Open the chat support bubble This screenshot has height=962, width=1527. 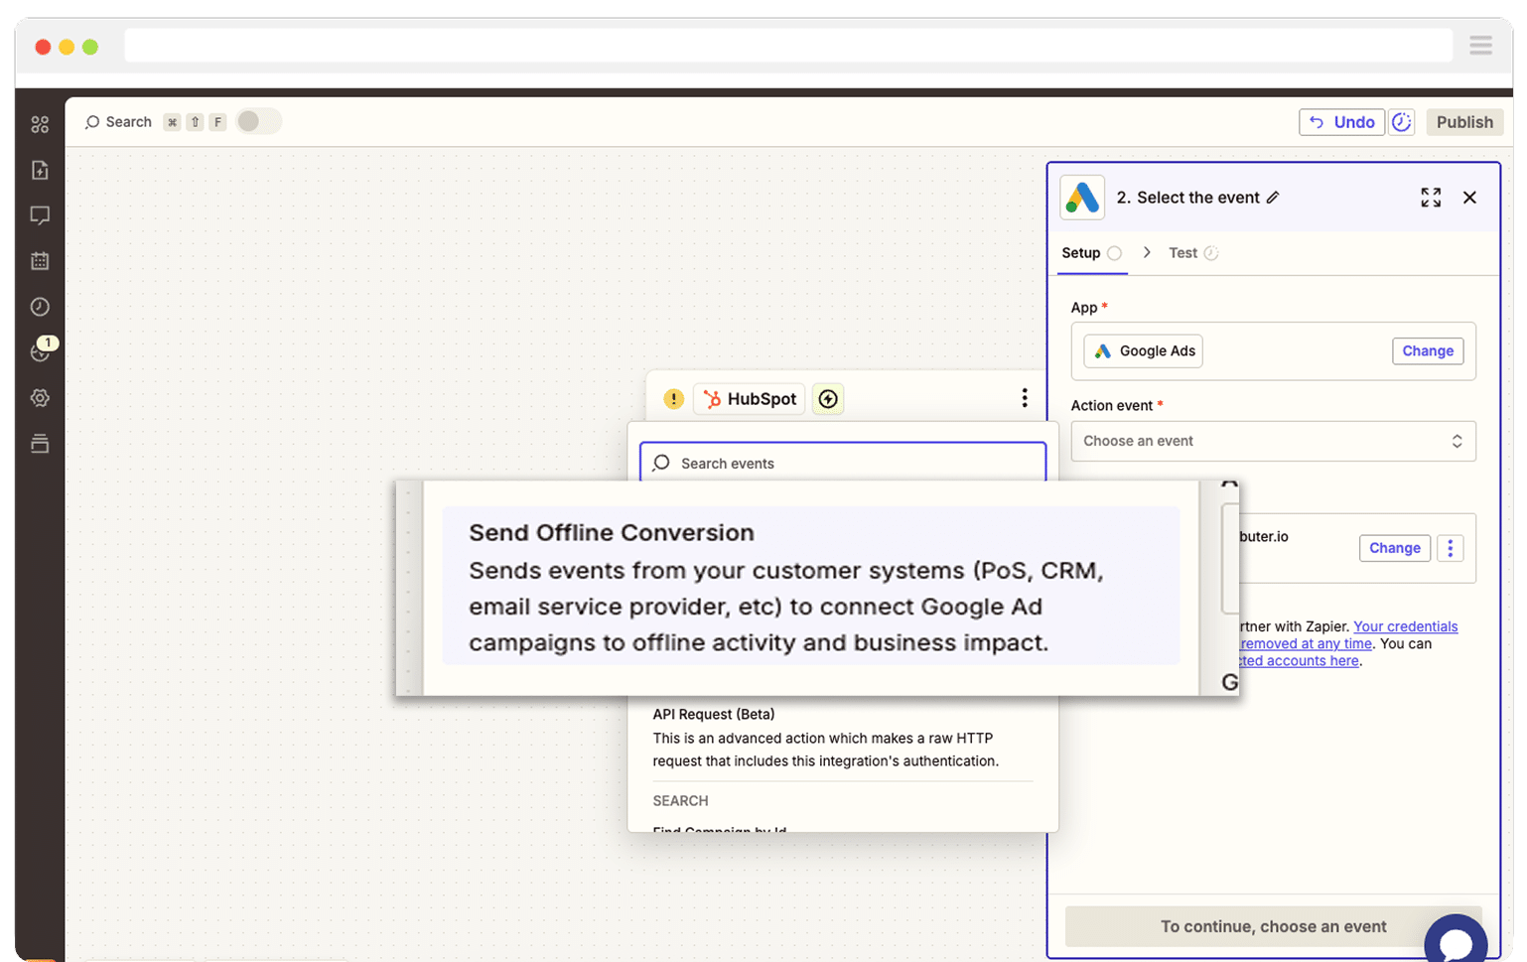(1456, 943)
